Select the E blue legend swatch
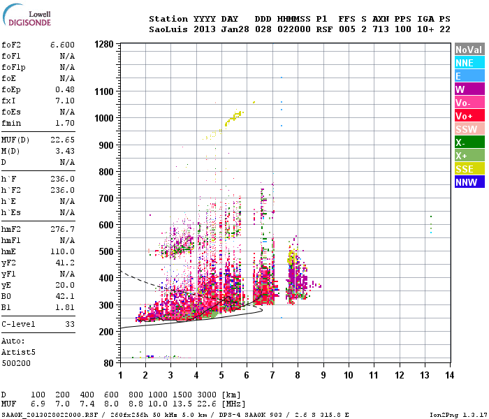 [x=469, y=76]
